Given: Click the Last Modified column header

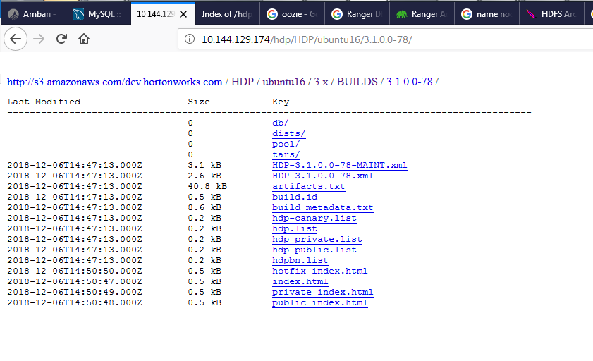Looking at the screenshot, I should tap(44, 102).
